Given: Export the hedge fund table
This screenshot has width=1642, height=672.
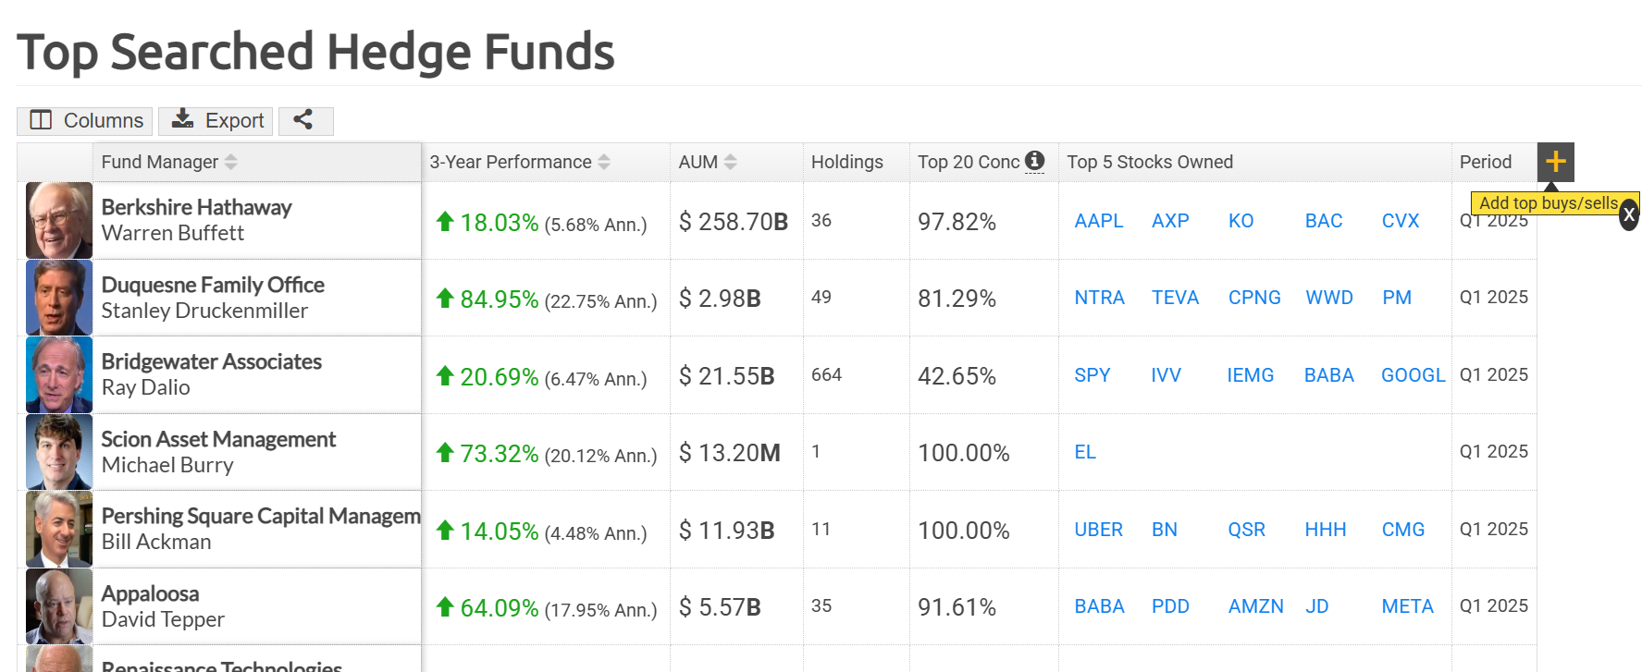Looking at the screenshot, I should click(x=216, y=120).
